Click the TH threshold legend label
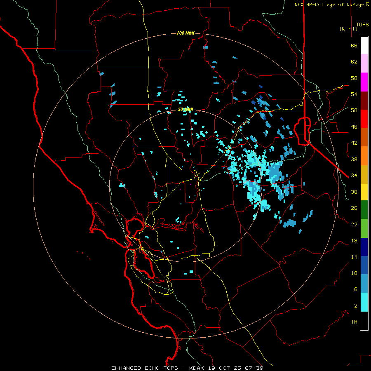This screenshot has width=371, height=371. click(x=354, y=322)
